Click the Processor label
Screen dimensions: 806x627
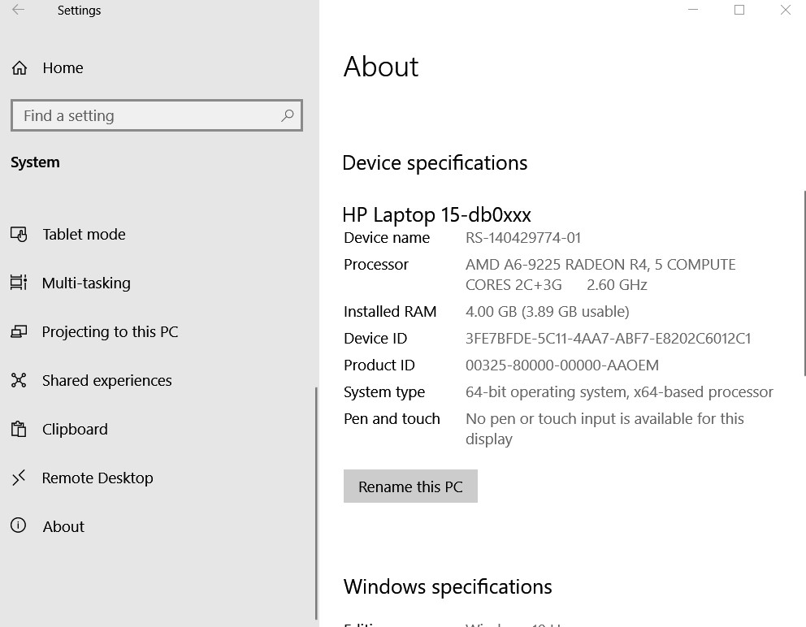pyautogui.click(x=375, y=264)
